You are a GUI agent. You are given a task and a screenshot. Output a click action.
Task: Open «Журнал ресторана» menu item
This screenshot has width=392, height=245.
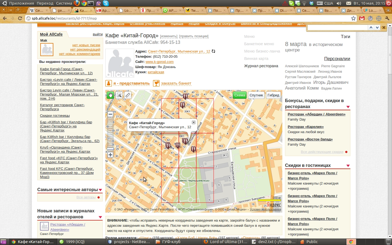point(261,66)
